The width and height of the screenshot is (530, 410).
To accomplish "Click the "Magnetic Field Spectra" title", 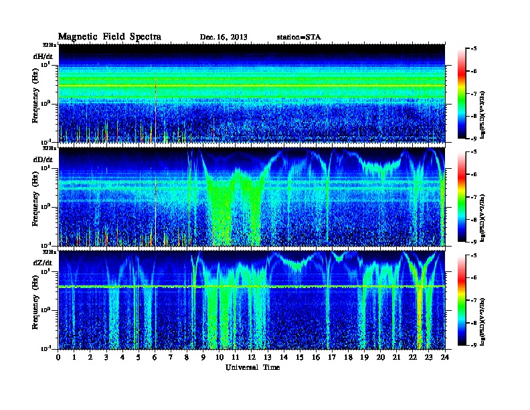I will pos(110,37).
